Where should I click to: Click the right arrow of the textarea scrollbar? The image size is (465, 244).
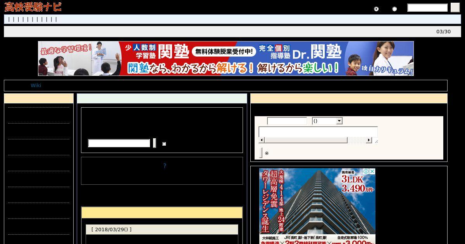pos(369,140)
